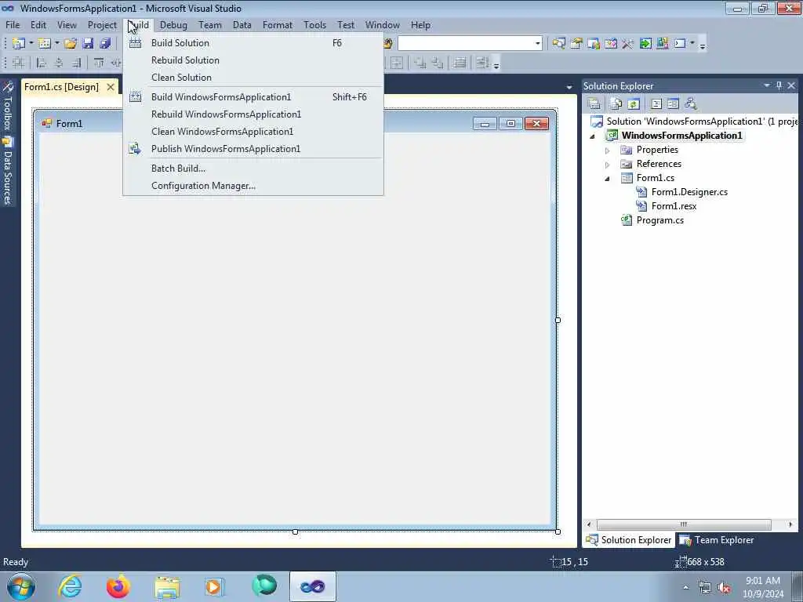The width and height of the screenshot is (803, 602).
Task: Click the Windows Start button
Action: (21, 586)
